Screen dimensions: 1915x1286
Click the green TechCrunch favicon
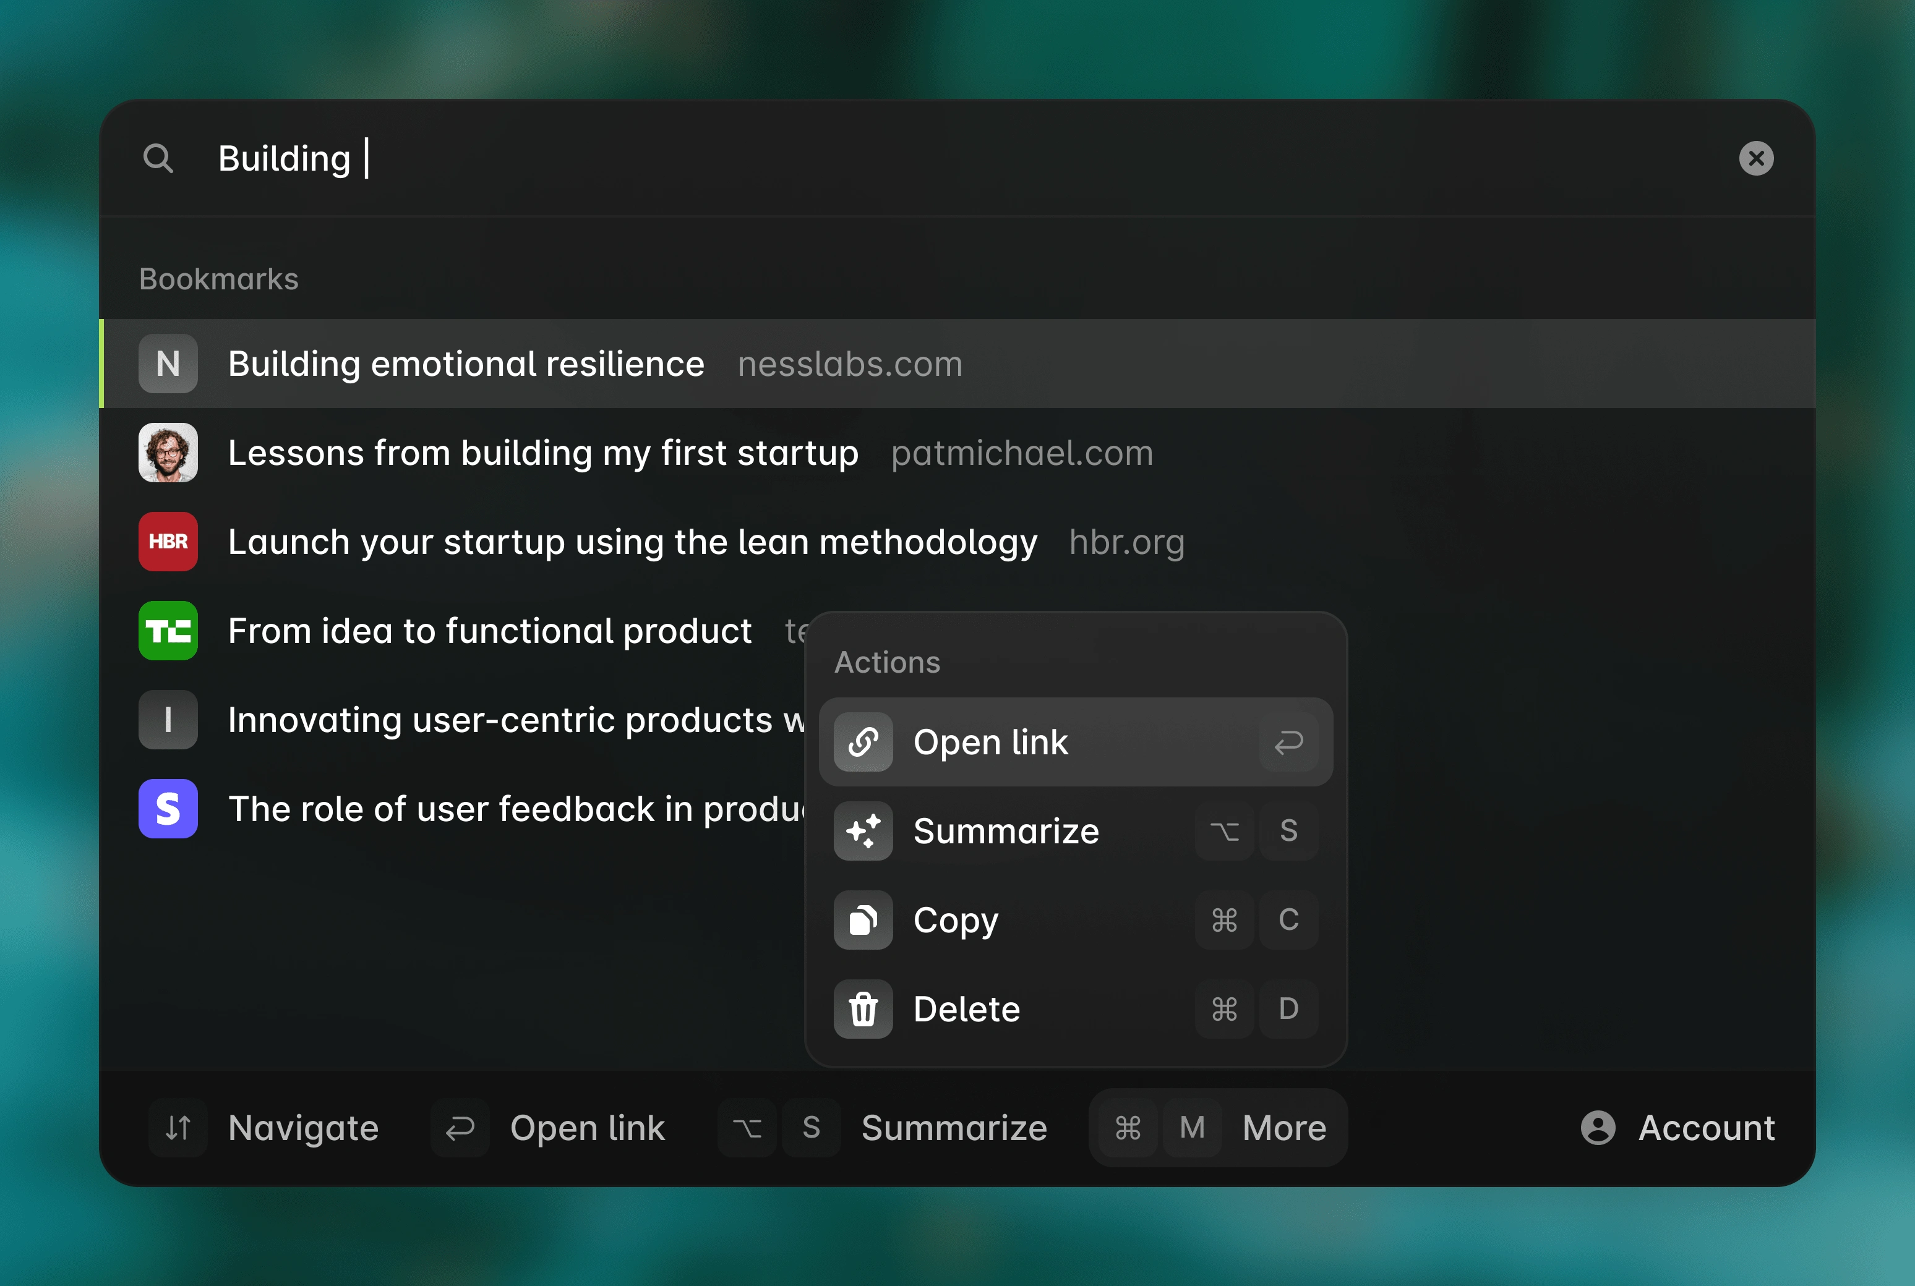tap(168, 631)
